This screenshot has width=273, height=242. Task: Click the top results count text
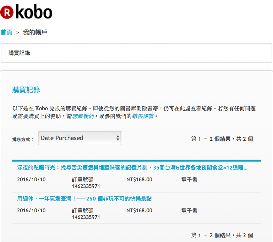coord(222,139)
